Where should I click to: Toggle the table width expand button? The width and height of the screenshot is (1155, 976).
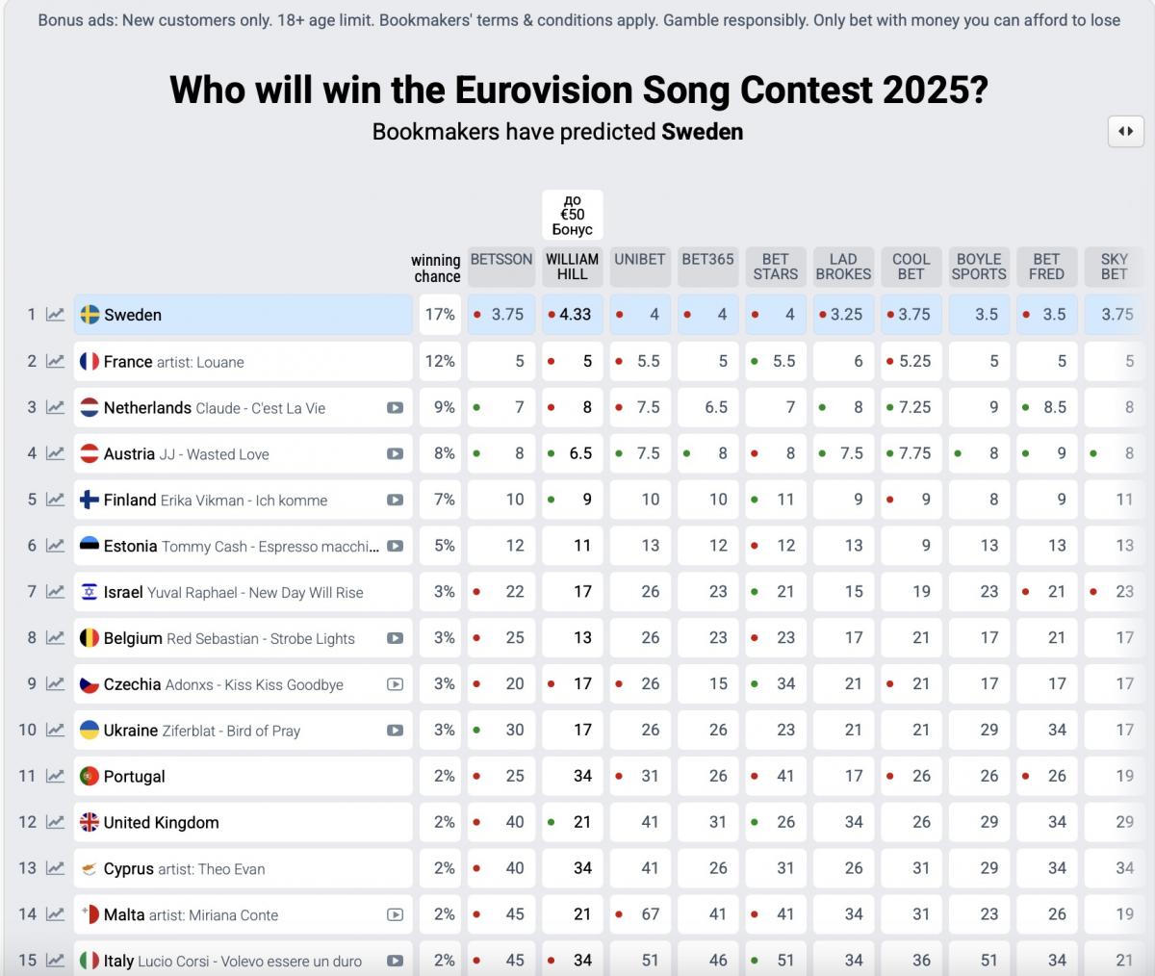(x=1125, y=132)
